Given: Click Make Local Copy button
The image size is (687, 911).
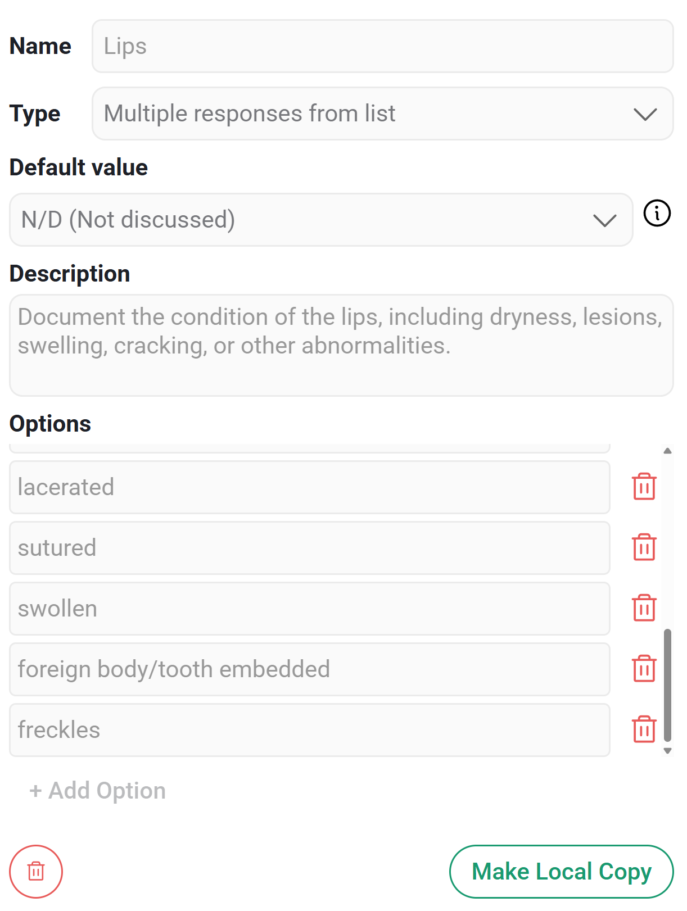Looking at the screenshot, I should coord(561,871).
